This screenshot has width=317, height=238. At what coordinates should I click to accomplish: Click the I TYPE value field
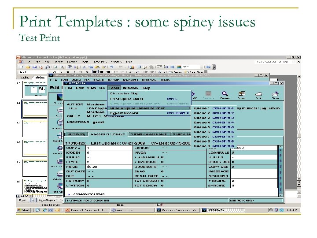[109, 162]
